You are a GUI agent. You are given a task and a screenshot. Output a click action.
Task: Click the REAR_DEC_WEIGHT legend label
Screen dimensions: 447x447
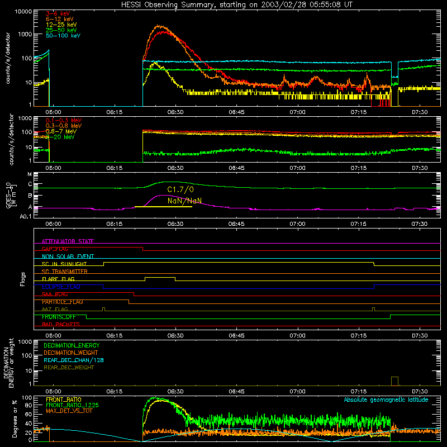click(x=69, y=368)
